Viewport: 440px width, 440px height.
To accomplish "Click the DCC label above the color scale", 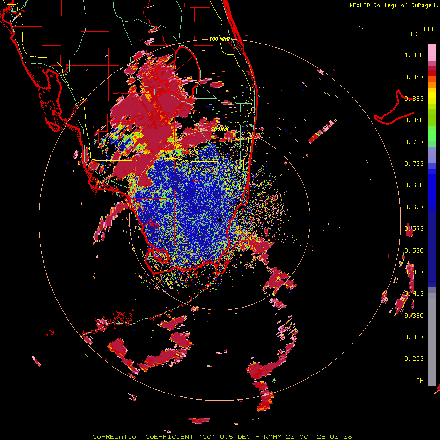I will tap(429, 29).
